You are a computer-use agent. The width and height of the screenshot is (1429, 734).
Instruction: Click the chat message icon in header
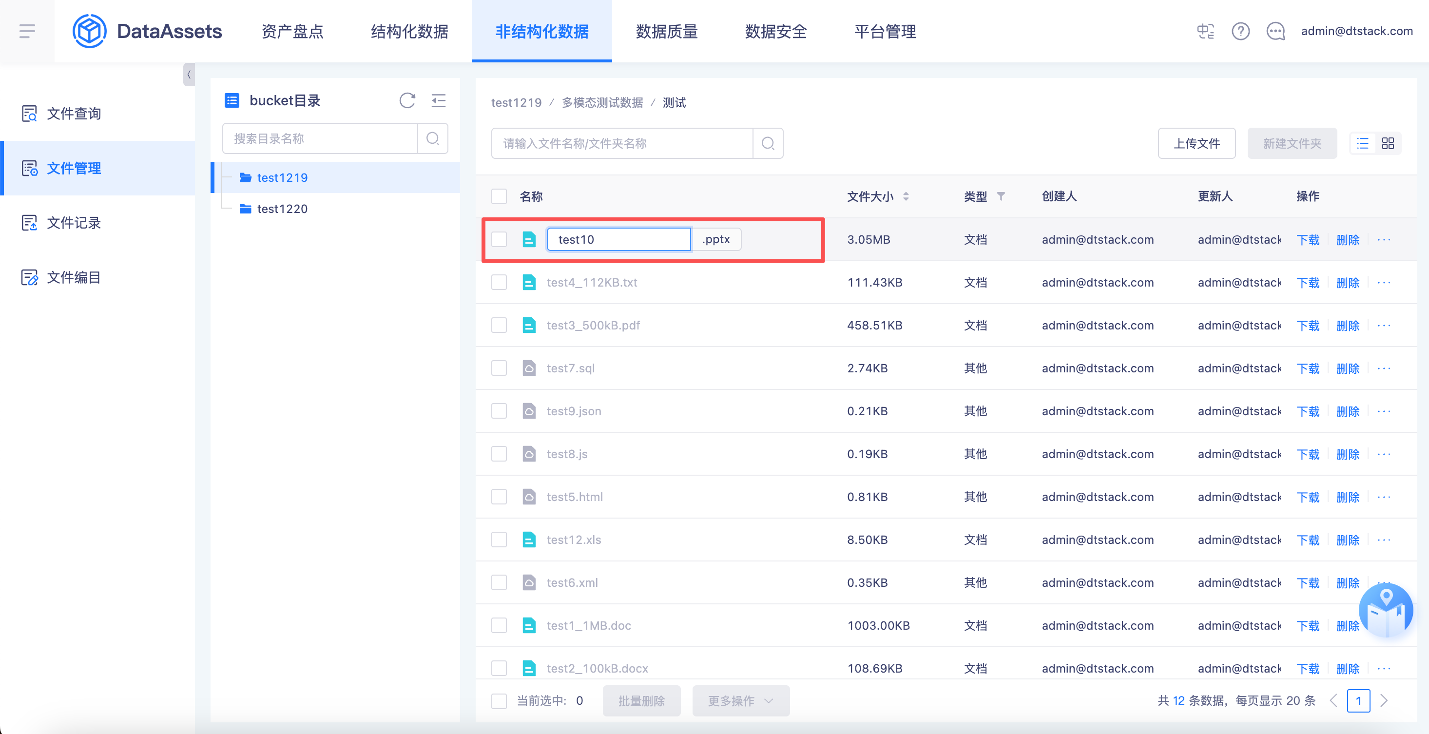pos(1275,31)
